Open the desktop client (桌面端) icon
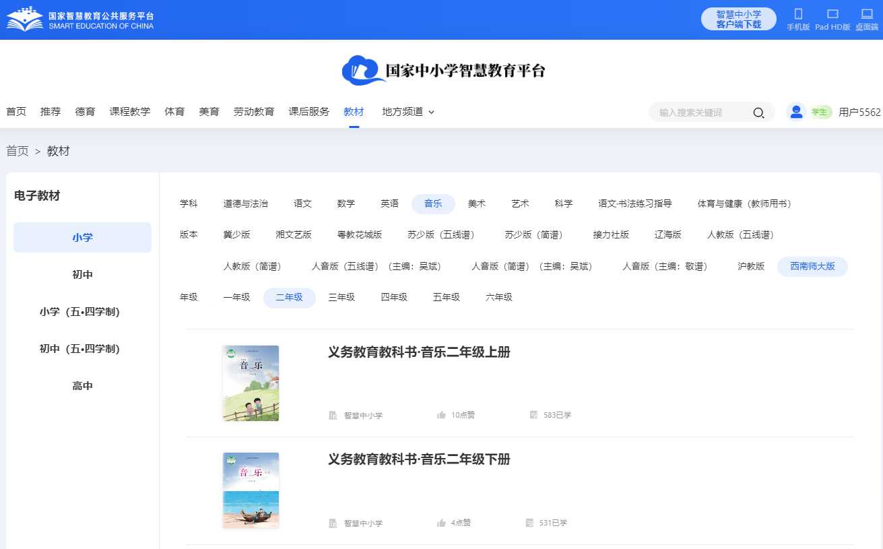Screen dimensions: 883x549 click(x=867, y=14)
